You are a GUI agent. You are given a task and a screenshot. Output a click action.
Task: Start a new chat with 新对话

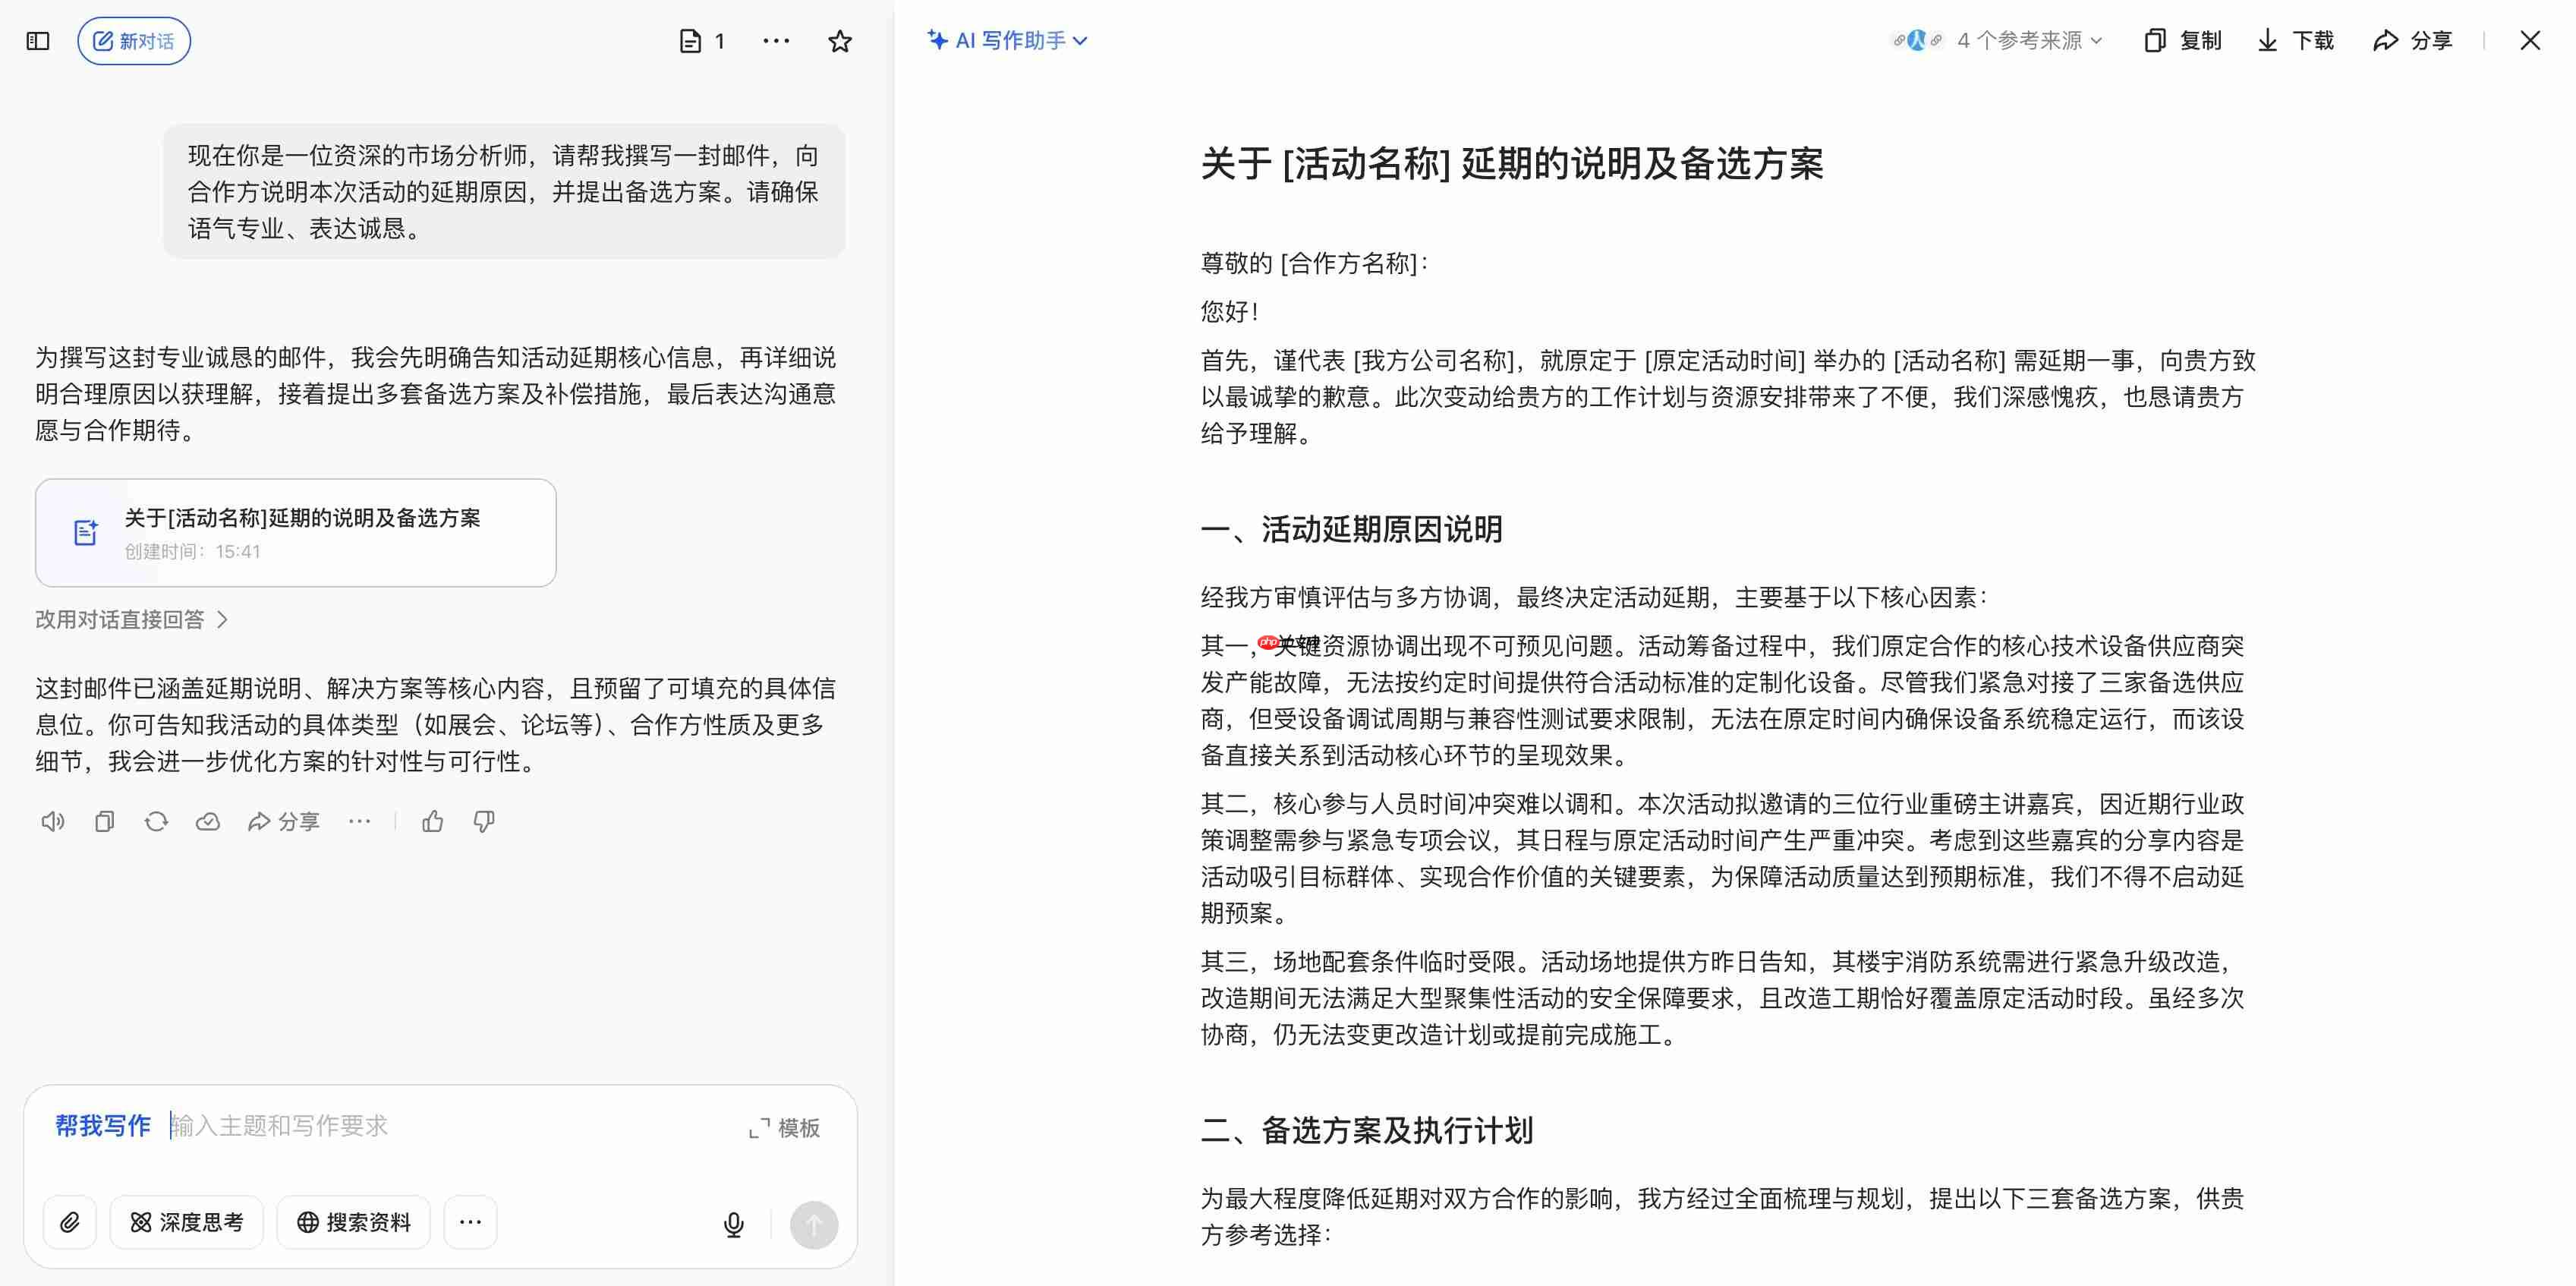tap(134, 41)
